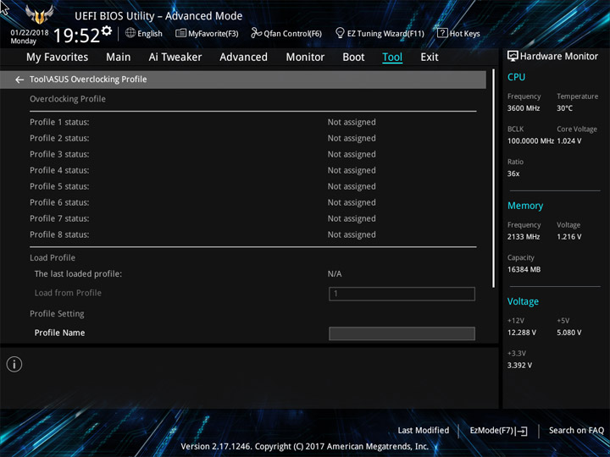610x457 pixels.
Task: Go to the Advanced tab
Action: coord(243,58)
